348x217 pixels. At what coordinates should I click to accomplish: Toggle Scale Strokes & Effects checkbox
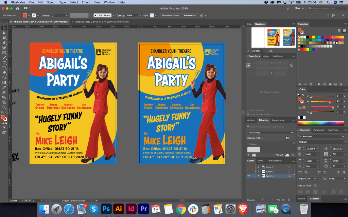248,114
